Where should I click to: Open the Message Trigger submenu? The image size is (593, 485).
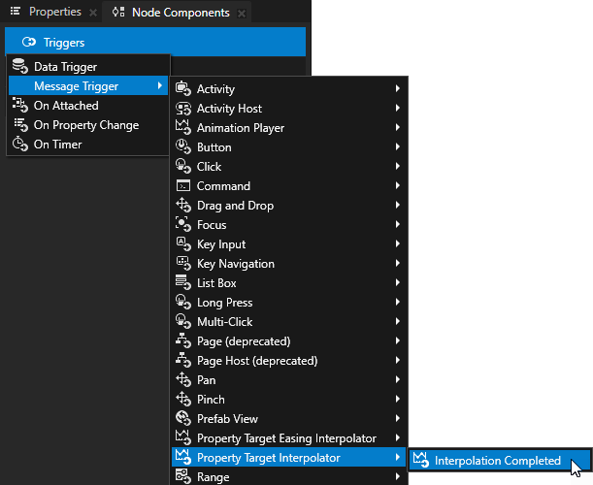(x=76, y=86)
